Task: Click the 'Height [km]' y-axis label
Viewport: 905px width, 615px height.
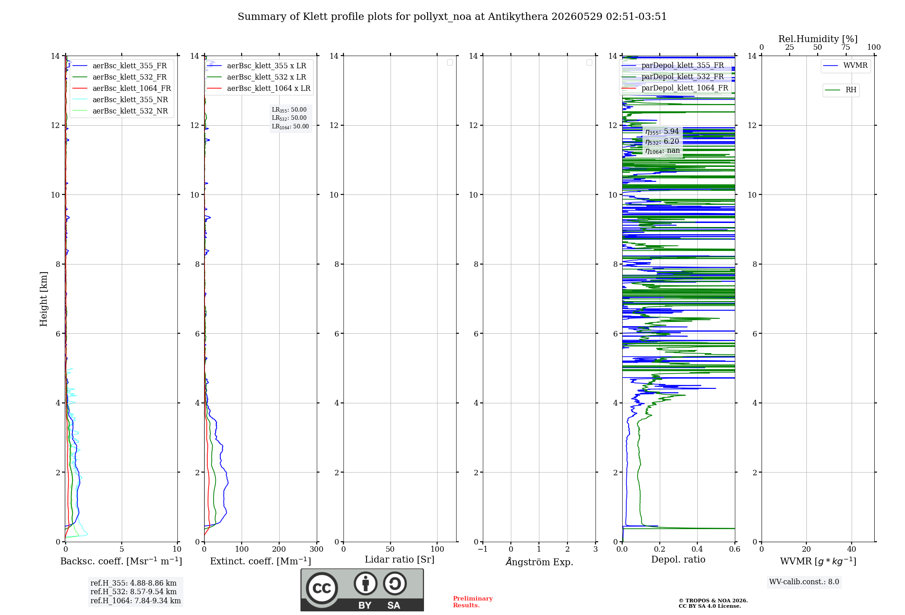Action: tap(43, 299)
